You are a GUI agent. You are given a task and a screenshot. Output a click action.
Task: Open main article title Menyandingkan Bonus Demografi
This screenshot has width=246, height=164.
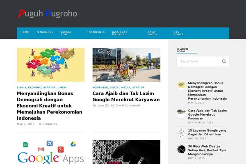point(50,106)
